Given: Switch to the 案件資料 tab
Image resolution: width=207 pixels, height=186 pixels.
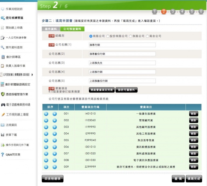Looking at the screenshot, I should [x=51, y=29].
